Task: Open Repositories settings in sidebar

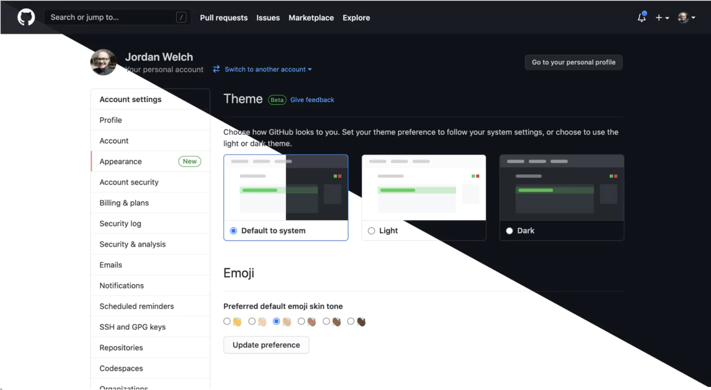Action: pos(150,347)
